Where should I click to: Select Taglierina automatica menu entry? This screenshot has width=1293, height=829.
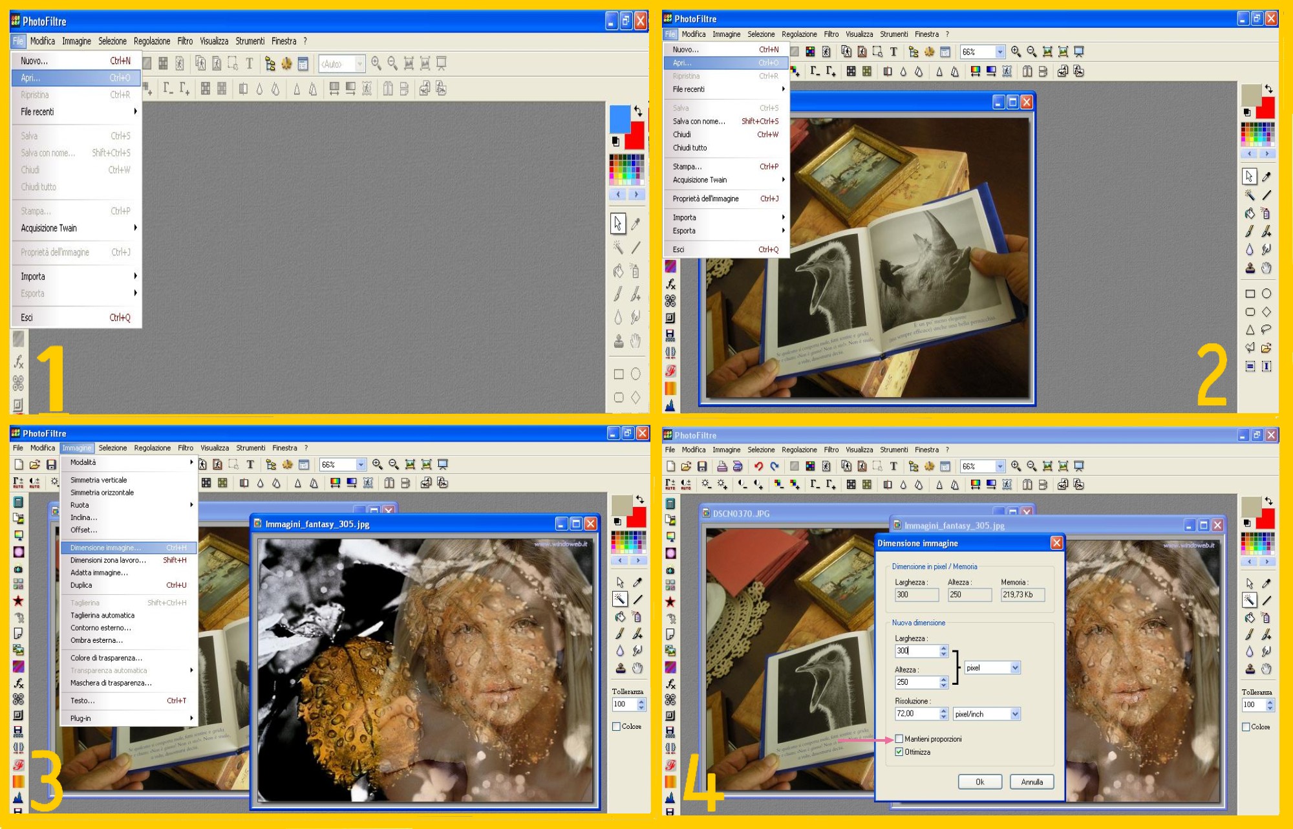102,616
